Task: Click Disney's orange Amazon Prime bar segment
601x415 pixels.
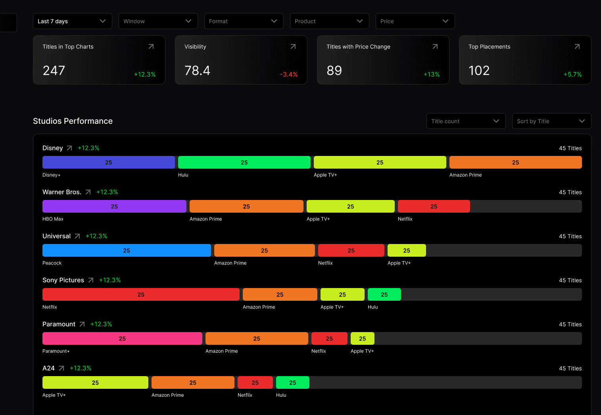Action: click(x=516, y=162)
